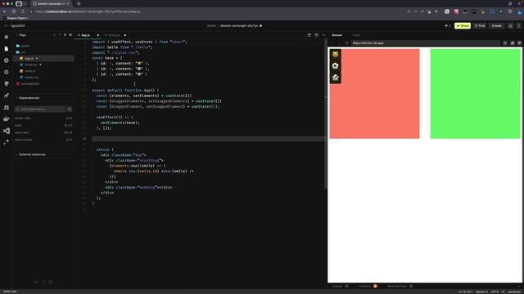The height and width of the screenshot is (294, 524).
Task: Open the Deployment rocket icon
Action: (7, 96)
